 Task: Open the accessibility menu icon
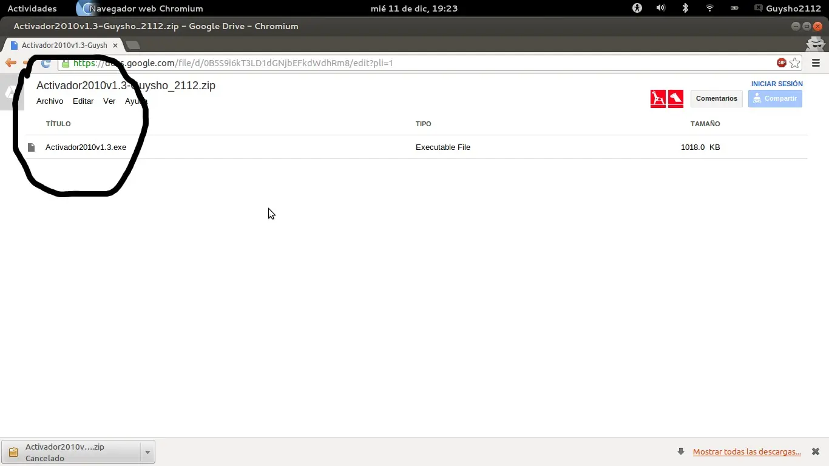[637, 8]
